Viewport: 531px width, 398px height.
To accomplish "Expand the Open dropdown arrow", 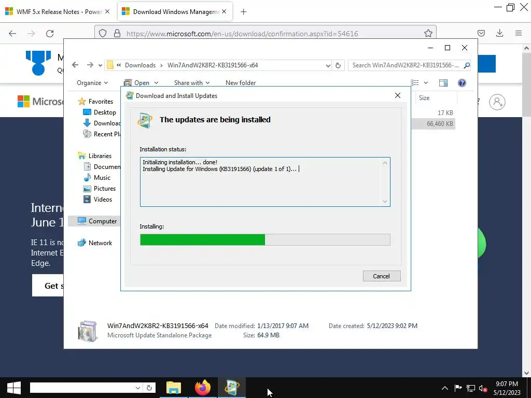I will click(156, 83).
